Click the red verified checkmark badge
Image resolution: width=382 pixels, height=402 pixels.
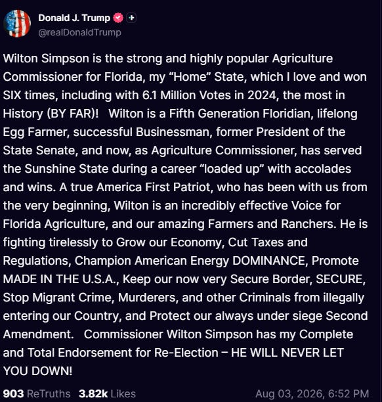pos(118,18)
